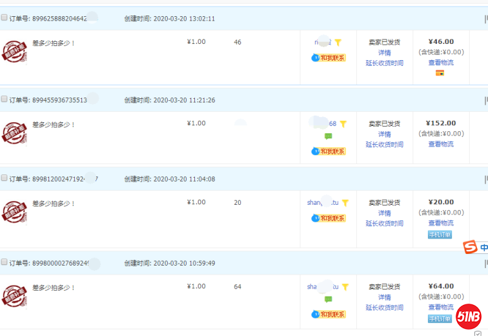Viewport: 488px width, 336px height.
Task: Open the green message icon in the ¥152.00 order
Action: pos(328,136)
